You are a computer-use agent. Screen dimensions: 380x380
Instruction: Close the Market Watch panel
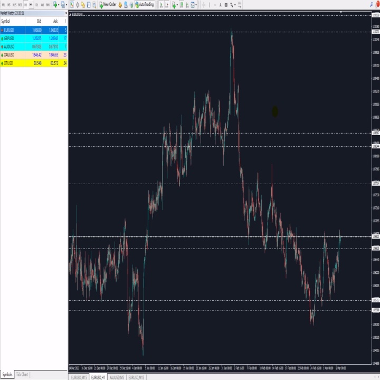[66, 13]
